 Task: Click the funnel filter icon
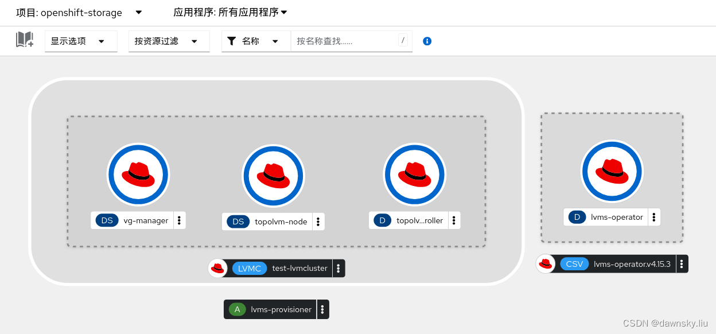pos(232,41)
